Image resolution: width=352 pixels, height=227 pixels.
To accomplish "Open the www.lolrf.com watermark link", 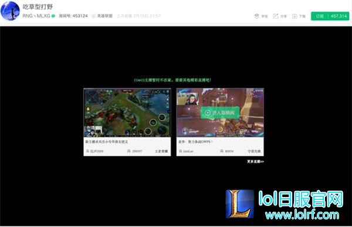I will (302, 215).
